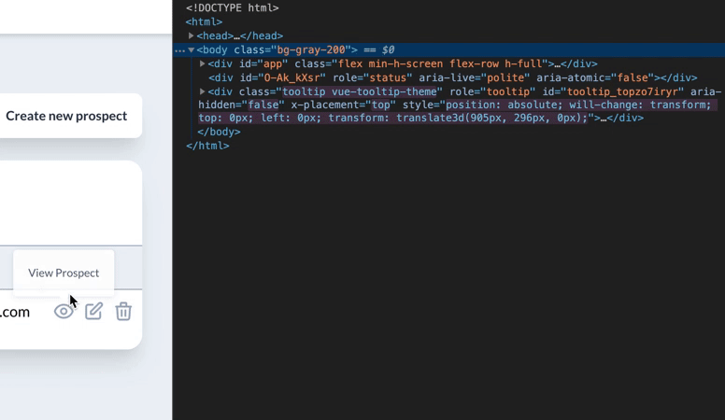725x420 pixels.
Task: Select the DOCTYPE html line
Action: point(232,7)
